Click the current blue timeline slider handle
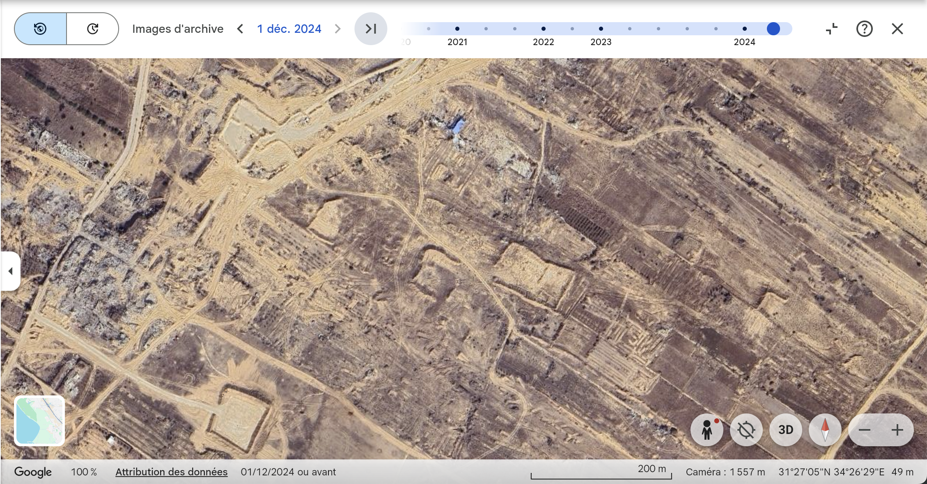 tap(773, 29)
